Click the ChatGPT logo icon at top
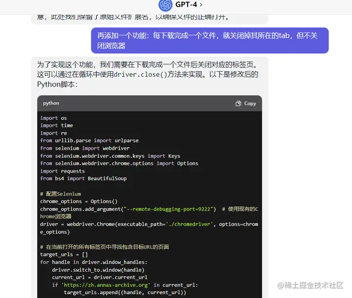This screenshot has height=298, width=352. click(x=165, y=5)
